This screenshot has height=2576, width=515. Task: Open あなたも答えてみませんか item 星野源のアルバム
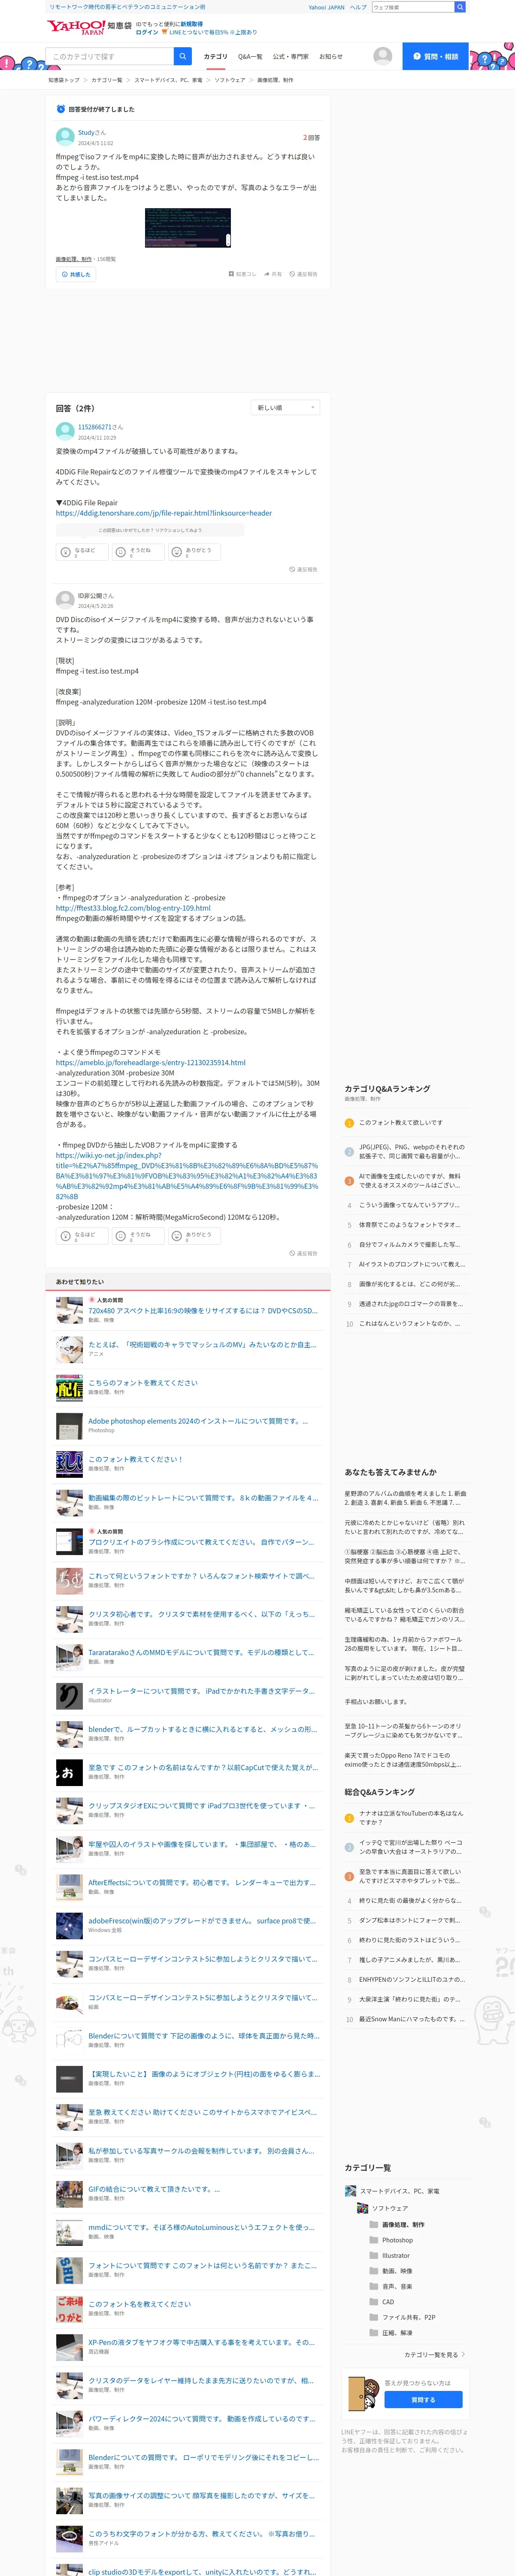click(x=405, y=1498)
